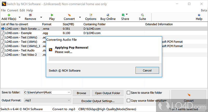Viewport: 208px width, 112px height.
Task: Expand the Save to folder dropdown
Action: pos(69,92)
